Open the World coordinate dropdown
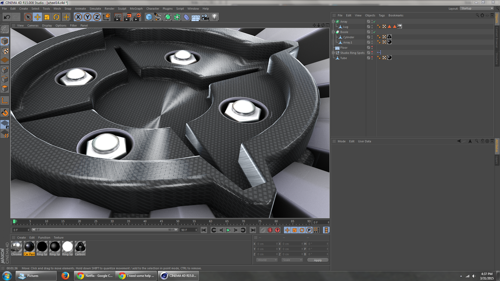The width and height of the screenshot is (500, 281). 267,260
